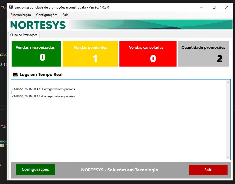Select the yellow Vendas pendentes tile

tap(90, 54)
